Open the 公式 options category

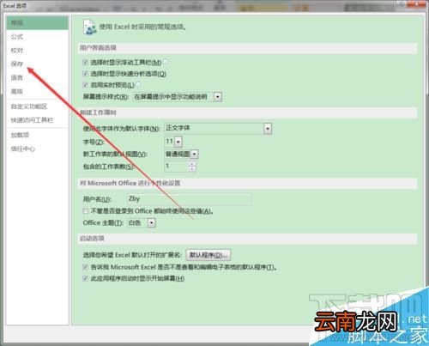(17, 36)
